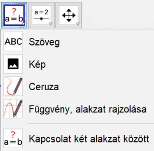Select the a=2 slider tool button
The width and height of the screenshot is (154, 151).
pos(41,15)
